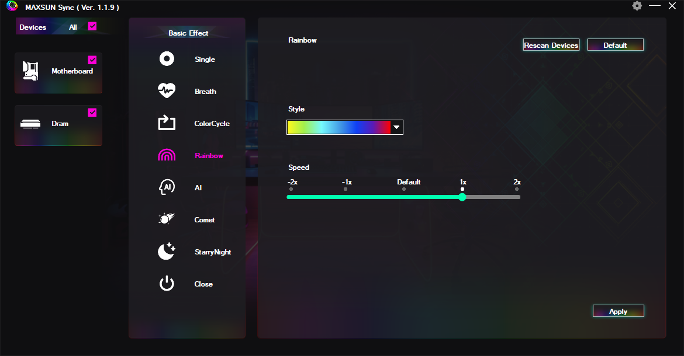Click the Rescan Devices button
Screen dimensions: 684x356
(x=551, y=45)
